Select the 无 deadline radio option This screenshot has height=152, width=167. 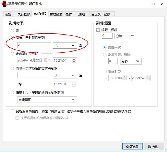tap(12, 30)
